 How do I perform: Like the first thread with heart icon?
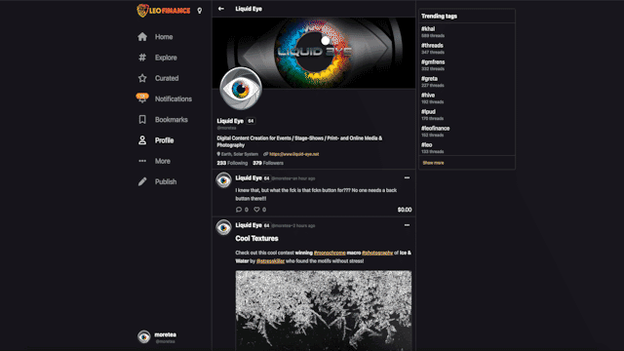pos(256,210)
